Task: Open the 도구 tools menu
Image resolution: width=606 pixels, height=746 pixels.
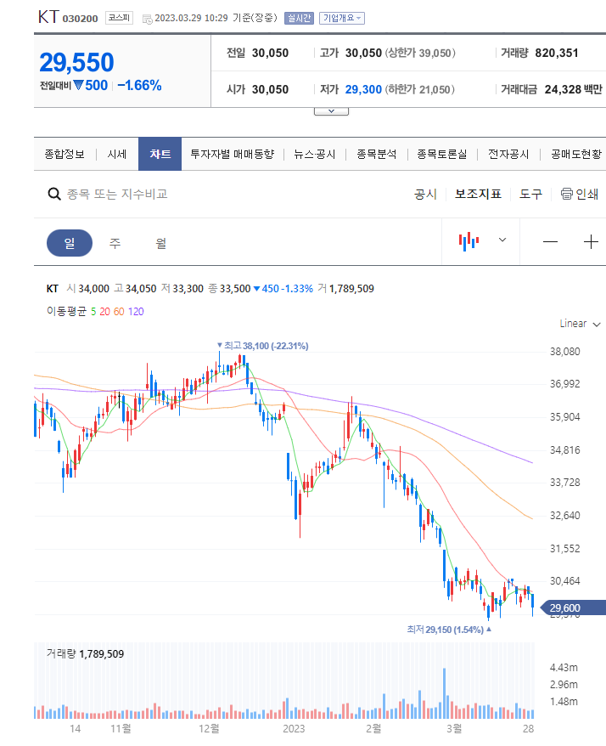Action: 530,194
